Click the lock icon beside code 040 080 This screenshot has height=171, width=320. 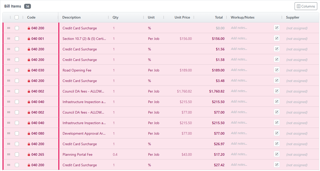tap(28, 133)
